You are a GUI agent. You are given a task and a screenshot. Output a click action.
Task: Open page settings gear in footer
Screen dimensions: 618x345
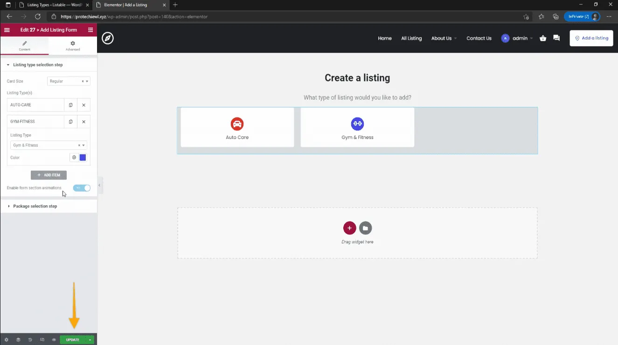6,340
